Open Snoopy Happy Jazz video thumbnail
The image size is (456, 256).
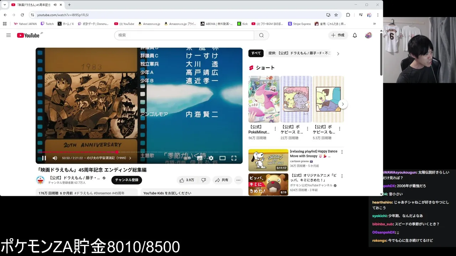pyautogui.click(x=268, y=160)
